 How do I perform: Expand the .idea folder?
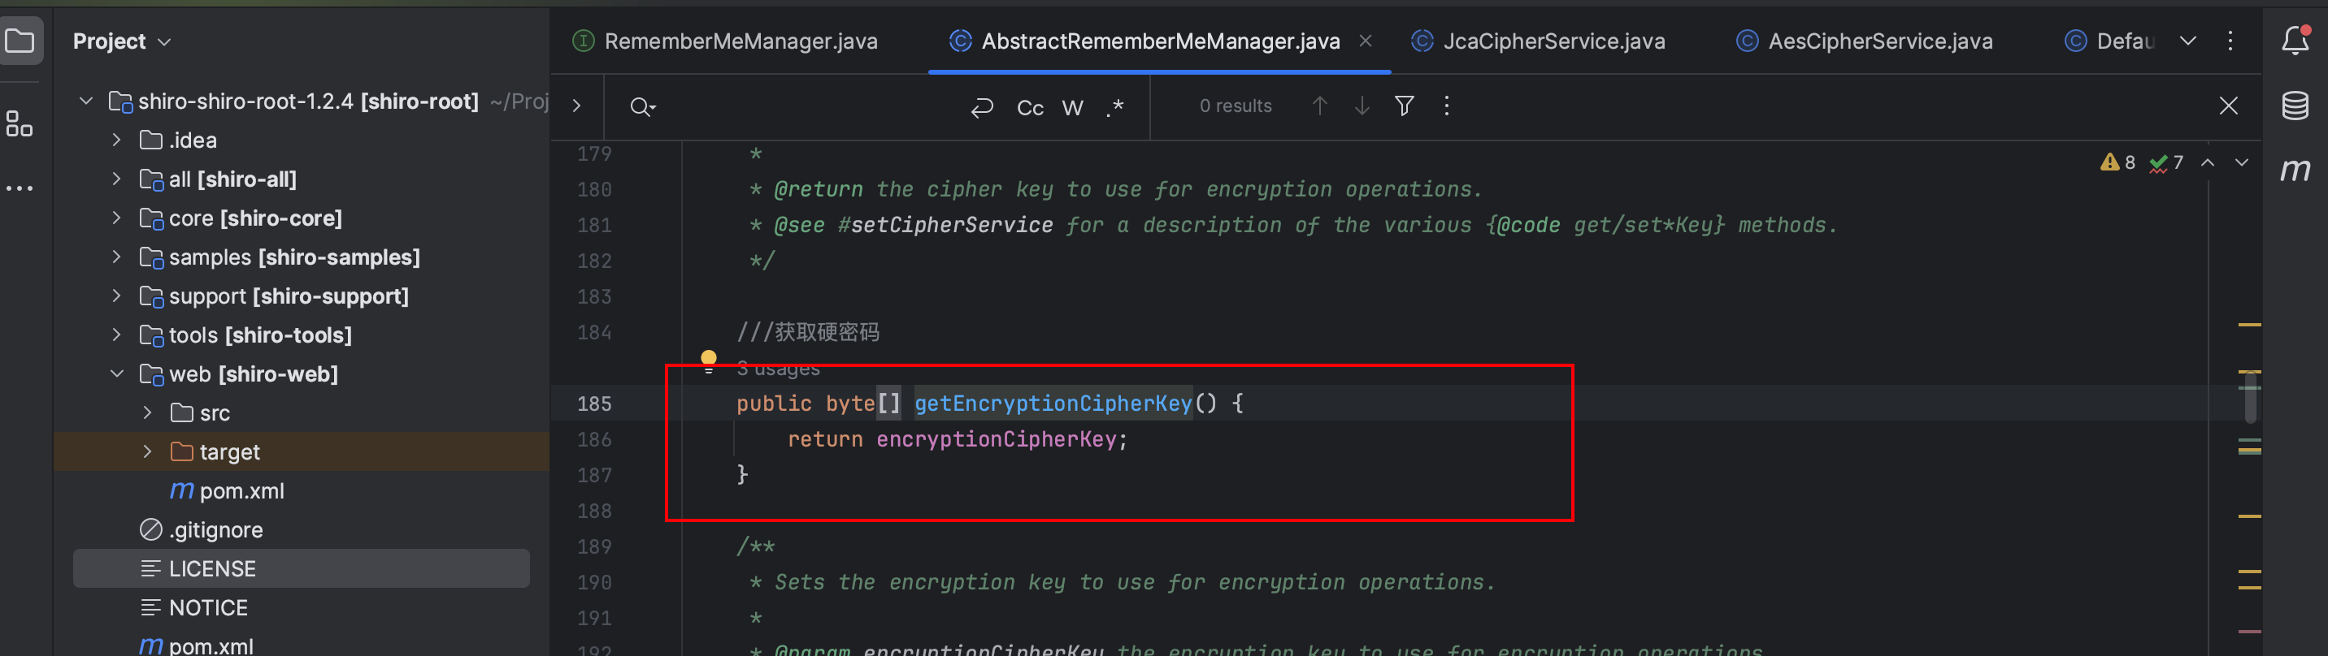tap(115, 140)
